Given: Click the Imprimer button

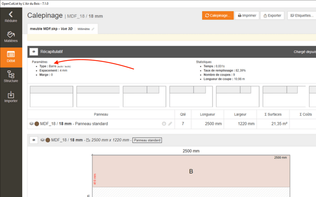Looking at the screenshot, I should [247, 15].
